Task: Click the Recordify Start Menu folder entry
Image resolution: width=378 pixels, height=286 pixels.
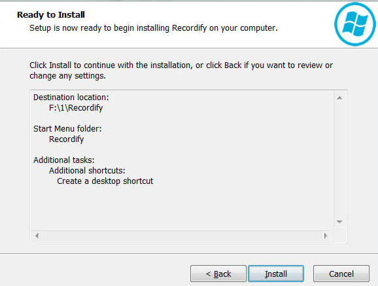Action: point(67,139)
